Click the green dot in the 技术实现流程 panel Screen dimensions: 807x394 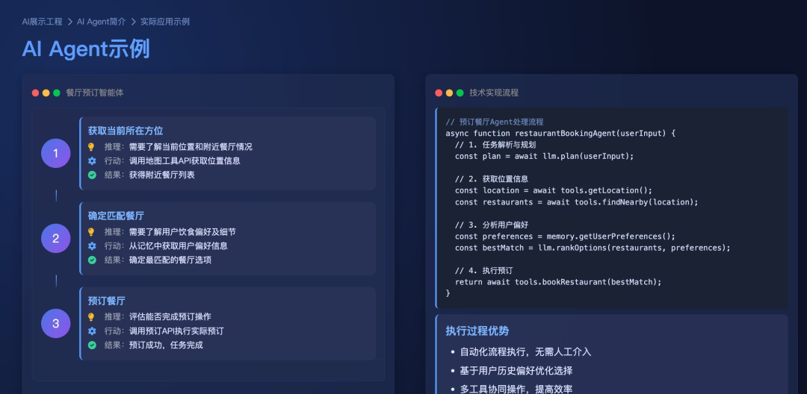click(460, 93)
